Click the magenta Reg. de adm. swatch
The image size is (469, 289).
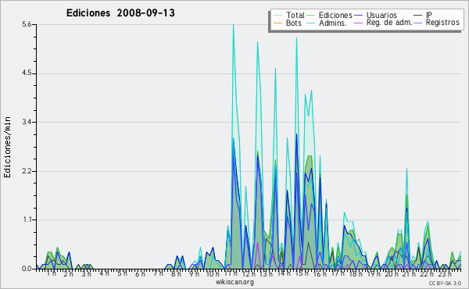tap(358, 23)
